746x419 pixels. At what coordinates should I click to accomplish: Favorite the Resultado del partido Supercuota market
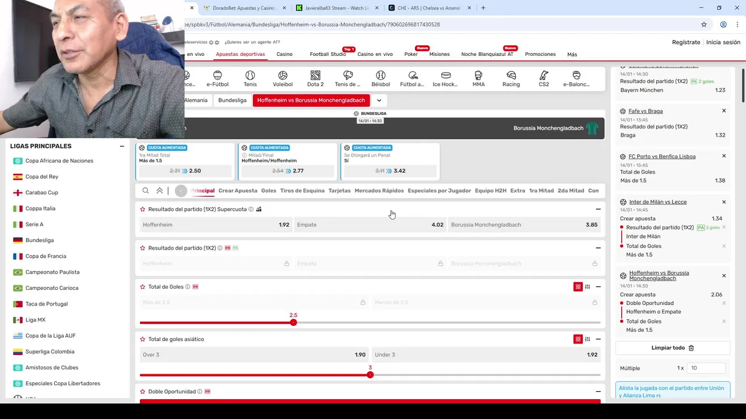click(143, 209)
